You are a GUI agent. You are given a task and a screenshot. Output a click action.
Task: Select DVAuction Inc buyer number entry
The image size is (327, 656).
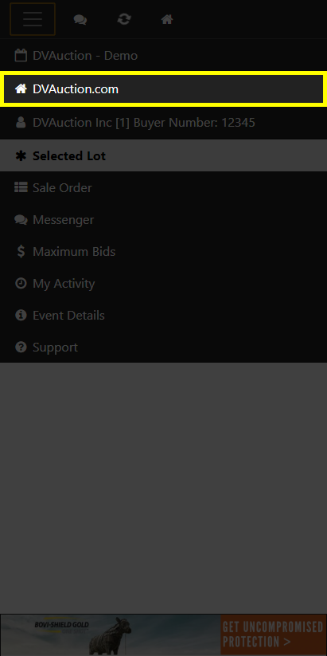(163, 123)
